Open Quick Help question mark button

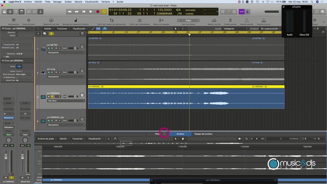pos(16,12)
